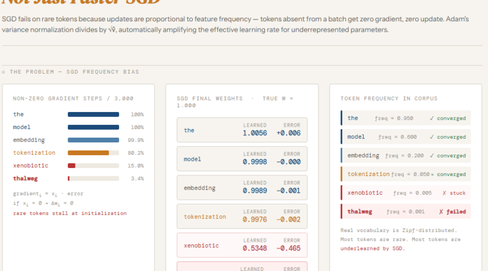Click 'thalweg' label in gradient steps list
Image resolution: width=488 pixels, height=271 pixels.
click(25, 178)
